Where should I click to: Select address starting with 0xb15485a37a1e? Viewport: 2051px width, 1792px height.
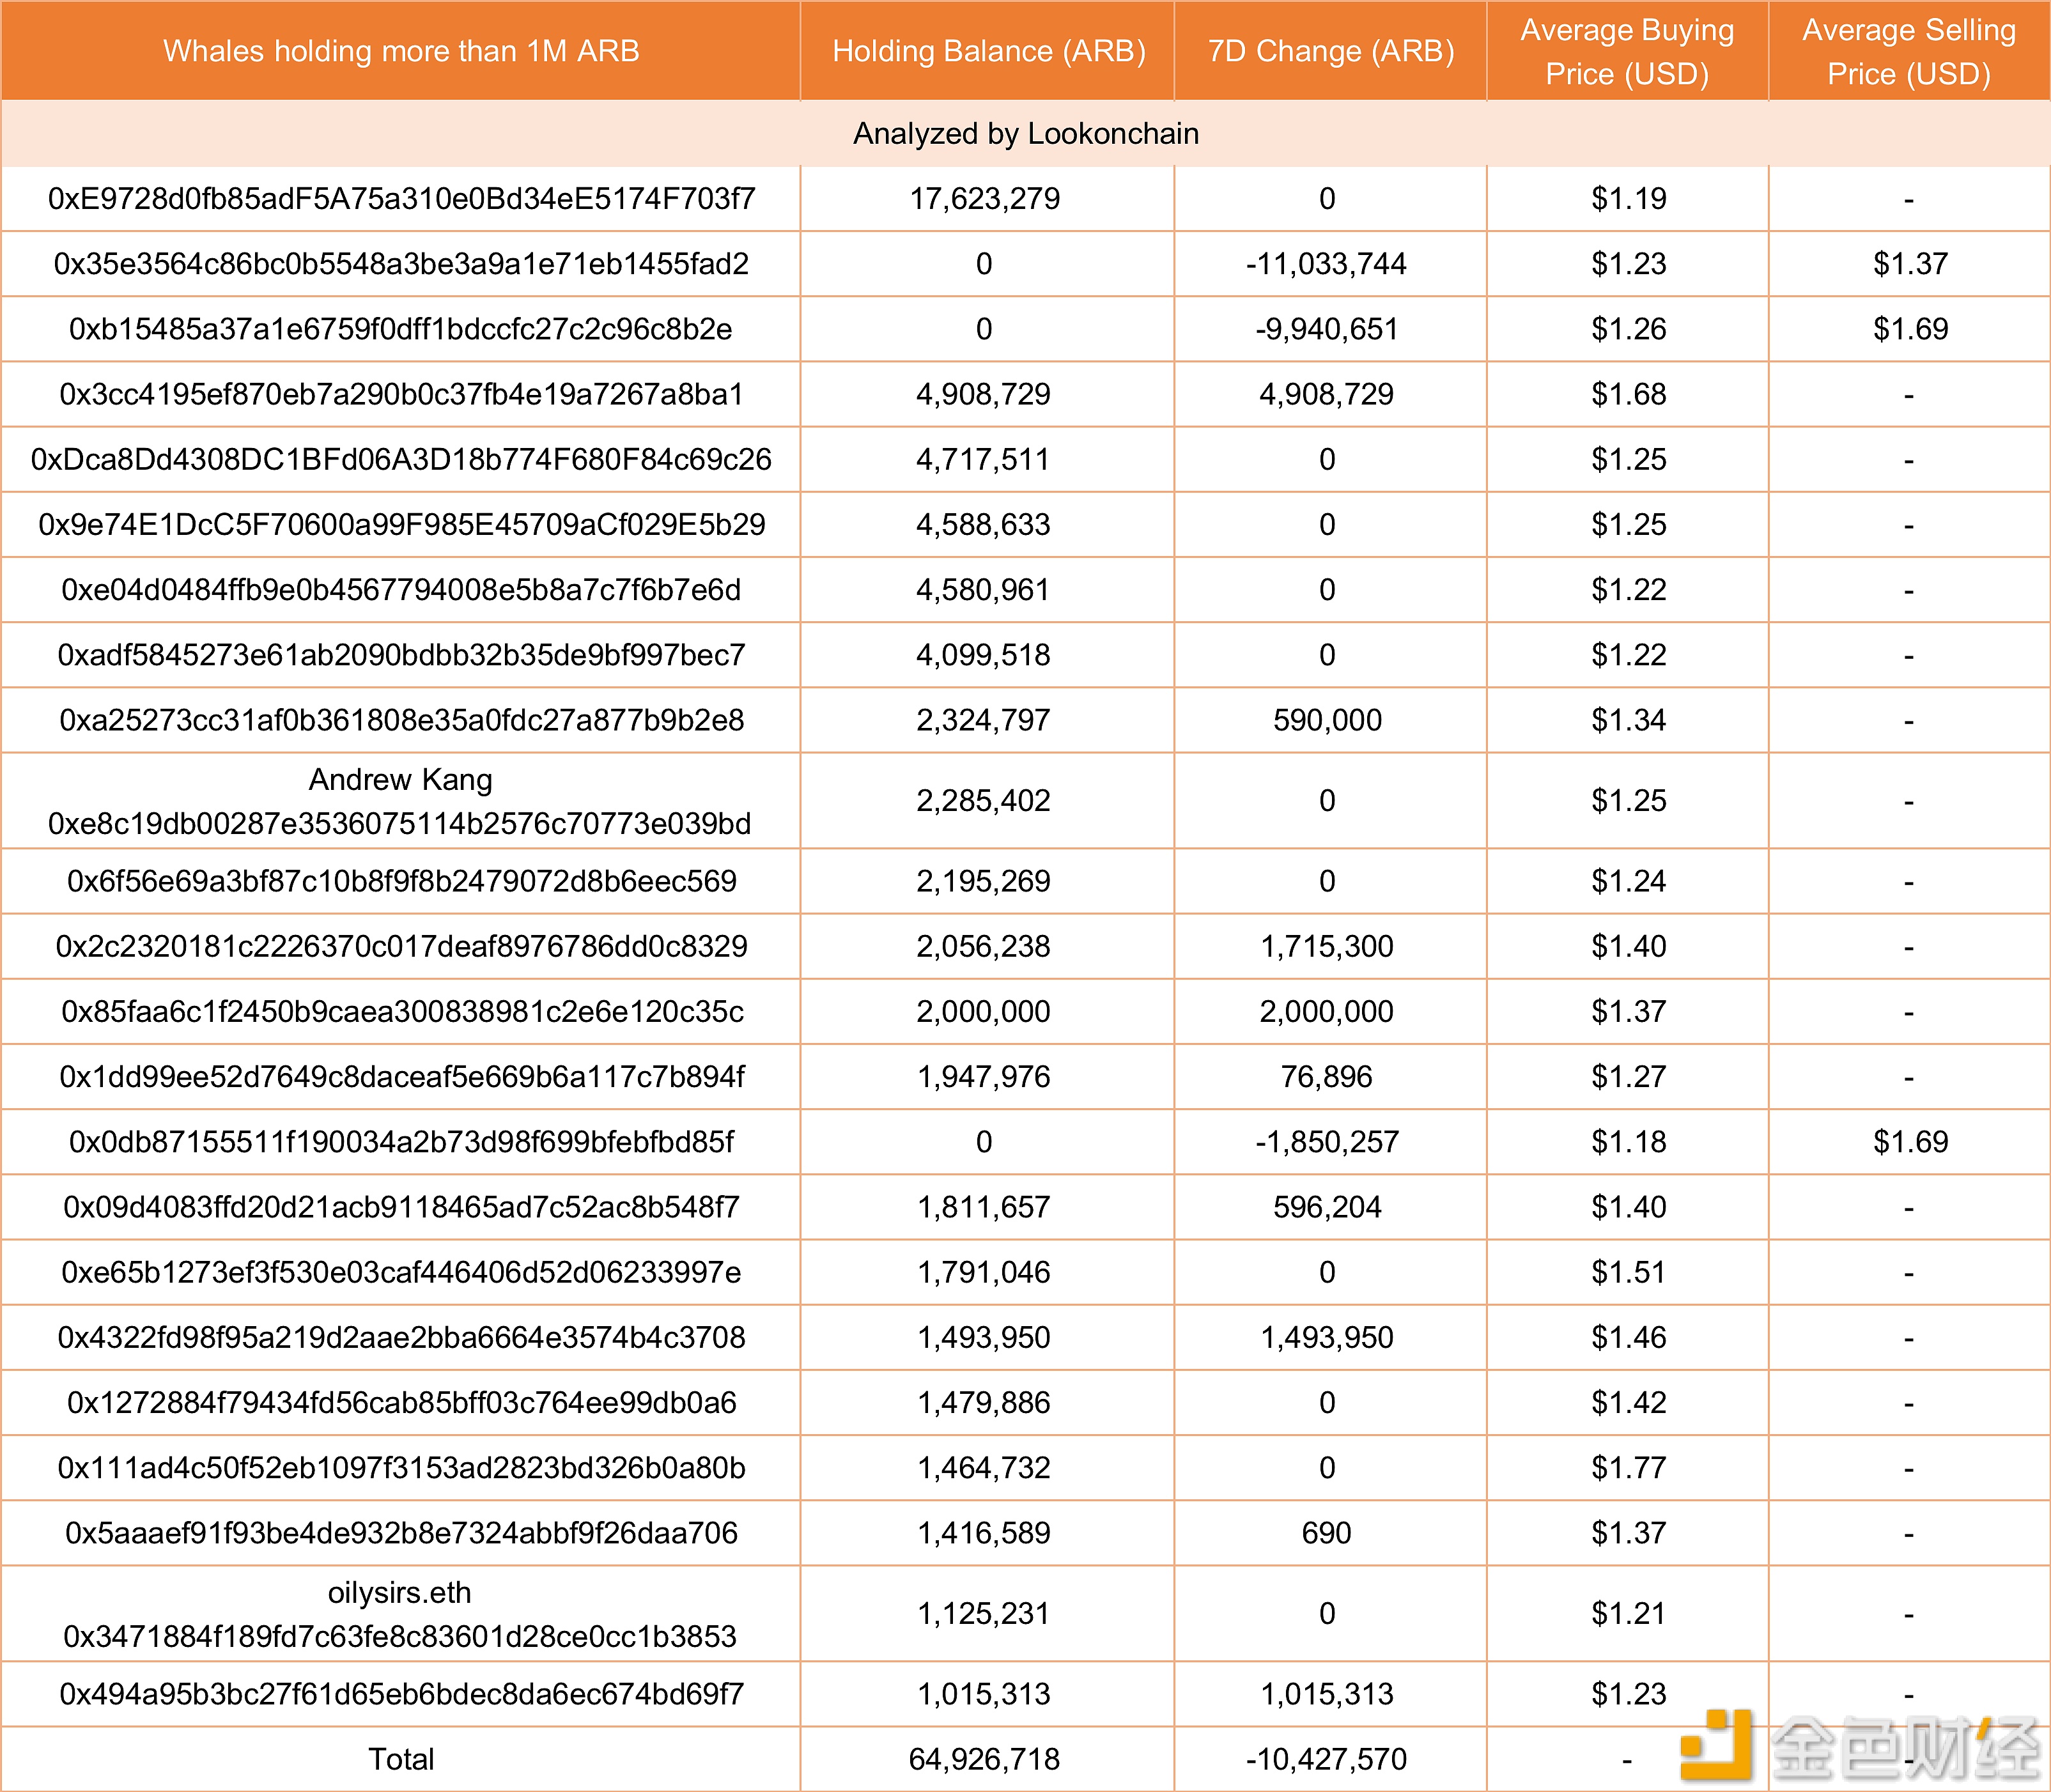point(401,329)
